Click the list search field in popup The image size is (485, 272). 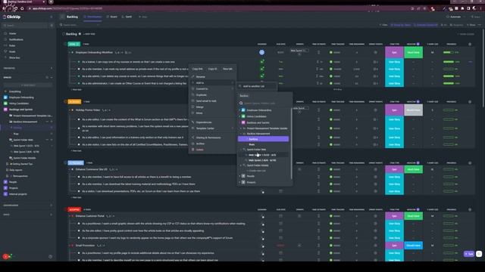pos(264,104)
